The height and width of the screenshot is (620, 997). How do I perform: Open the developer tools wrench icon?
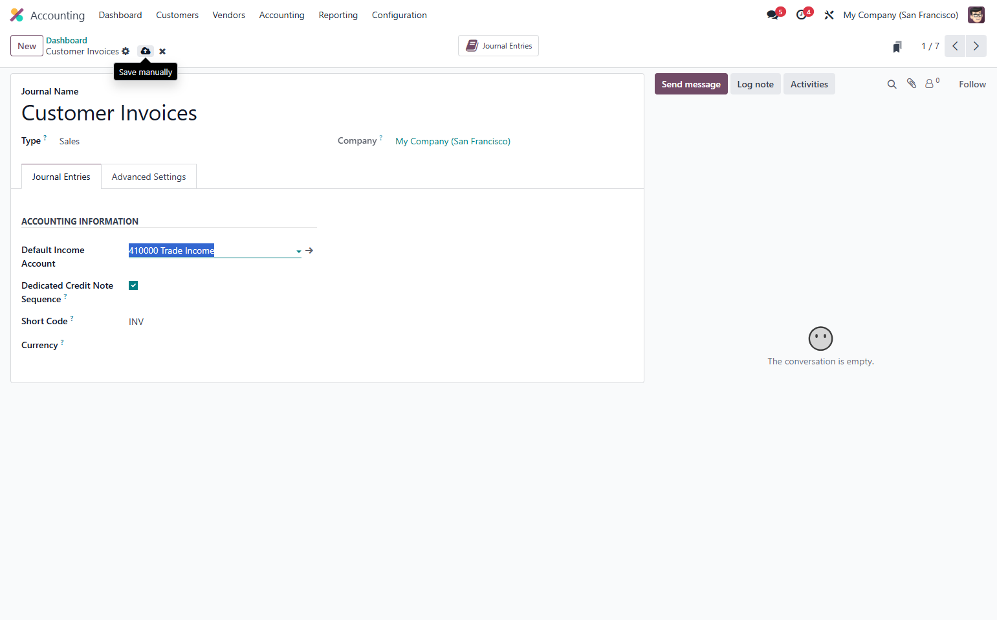pyautogui.click(x=829, y=15)
